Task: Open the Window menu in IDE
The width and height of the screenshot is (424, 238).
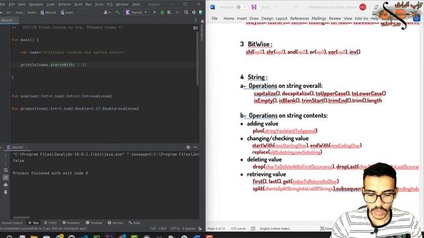Action: 122,5
